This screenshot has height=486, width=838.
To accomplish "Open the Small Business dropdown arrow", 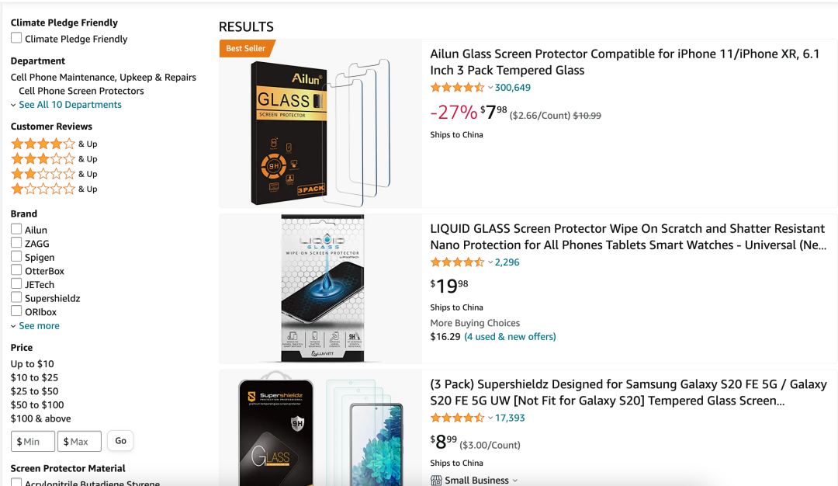I will point(515,481).
